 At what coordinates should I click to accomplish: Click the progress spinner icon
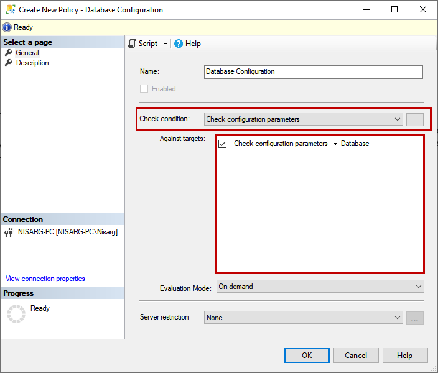pyautogui.click(x=16, y=314)
